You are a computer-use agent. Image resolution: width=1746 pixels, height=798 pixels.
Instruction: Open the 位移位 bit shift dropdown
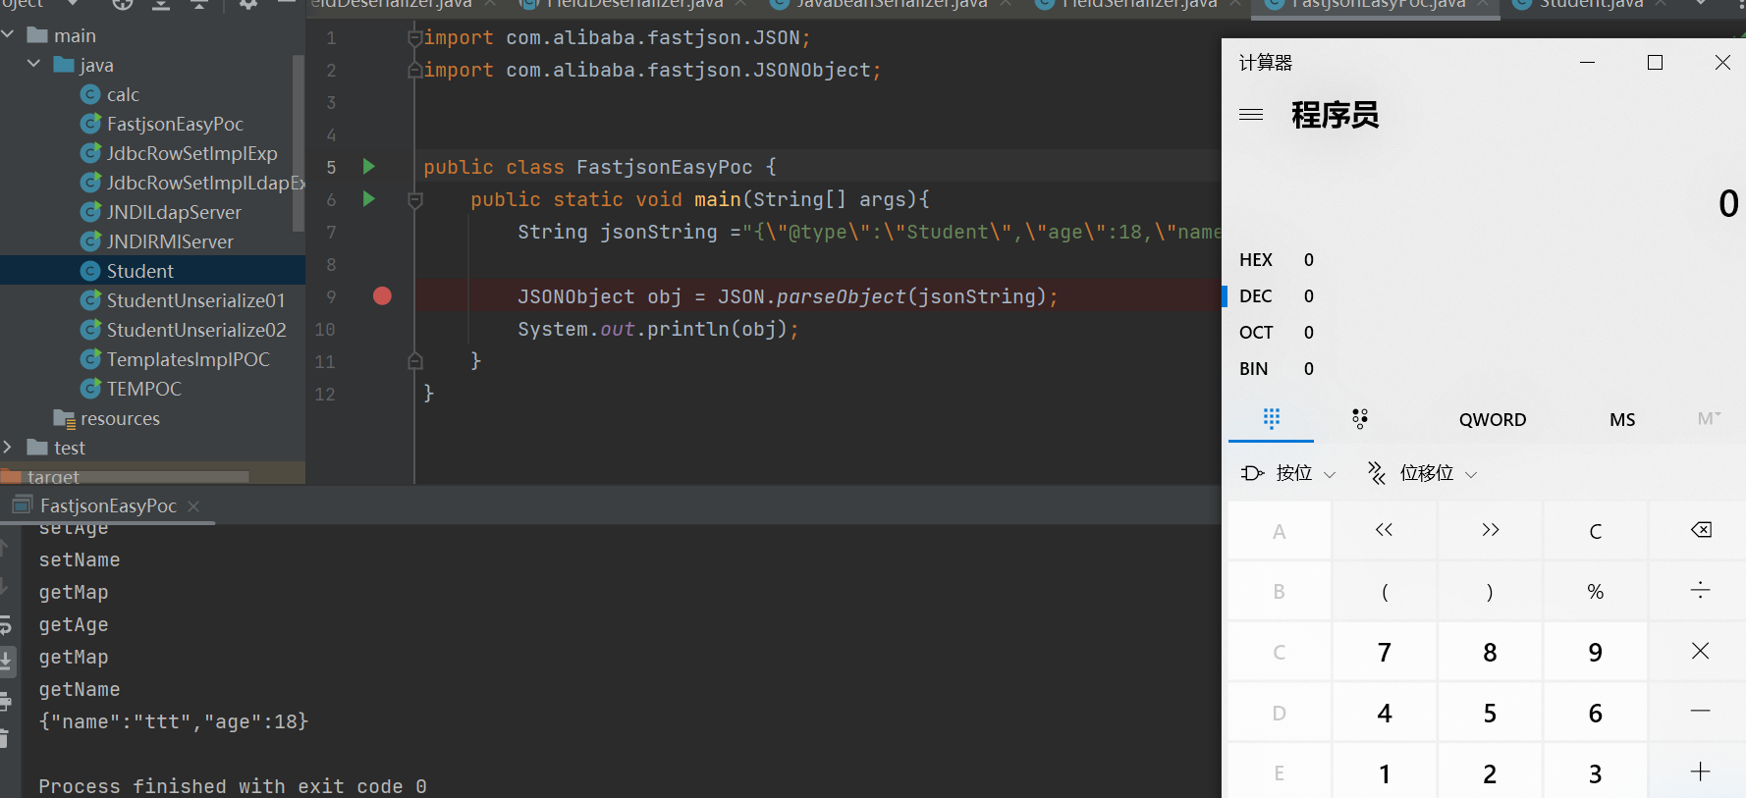(x=1422, y=473)
